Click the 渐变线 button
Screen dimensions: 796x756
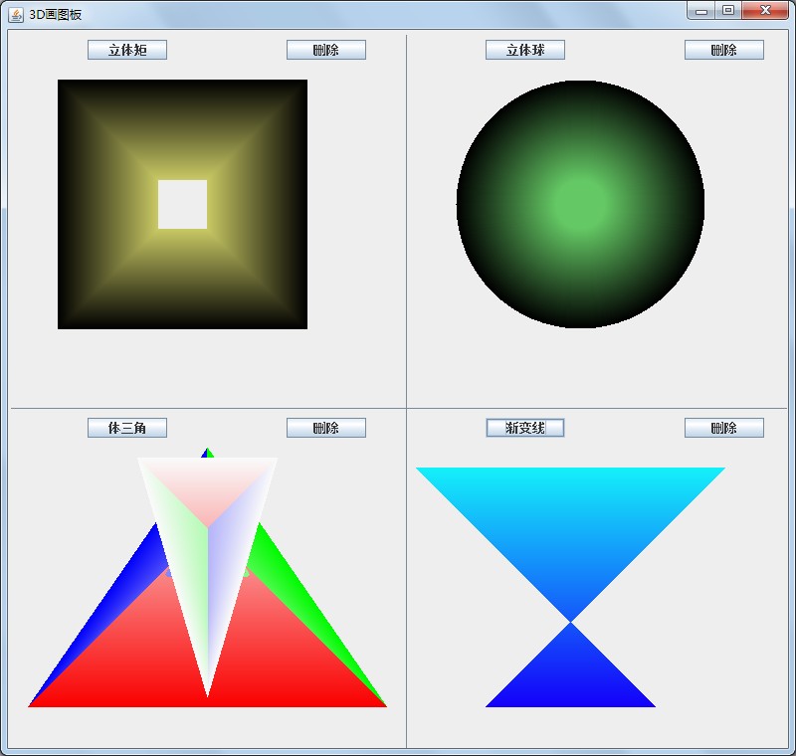[x=525, y=428]
